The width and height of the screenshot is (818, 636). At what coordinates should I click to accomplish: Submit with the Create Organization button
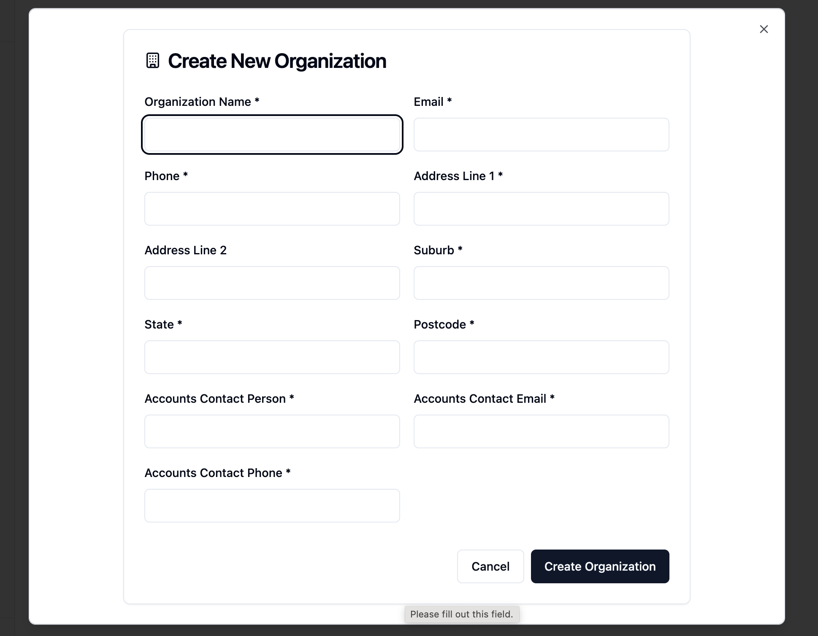(x=599, y=566)
